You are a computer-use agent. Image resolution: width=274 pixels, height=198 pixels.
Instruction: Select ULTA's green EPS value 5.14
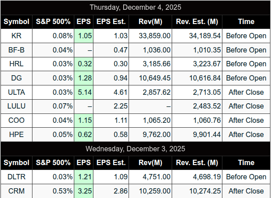84,92
